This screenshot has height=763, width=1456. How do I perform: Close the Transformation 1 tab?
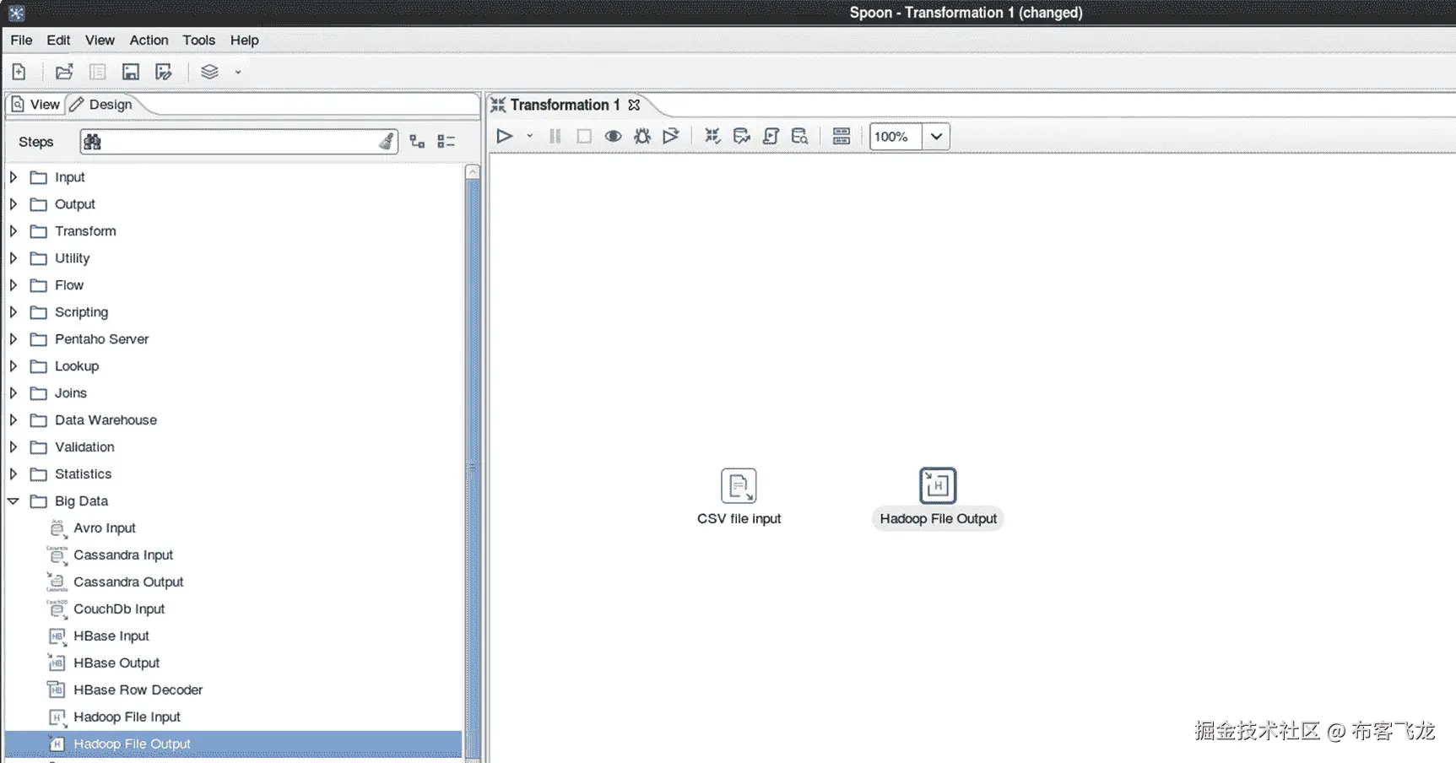[634, 105]
